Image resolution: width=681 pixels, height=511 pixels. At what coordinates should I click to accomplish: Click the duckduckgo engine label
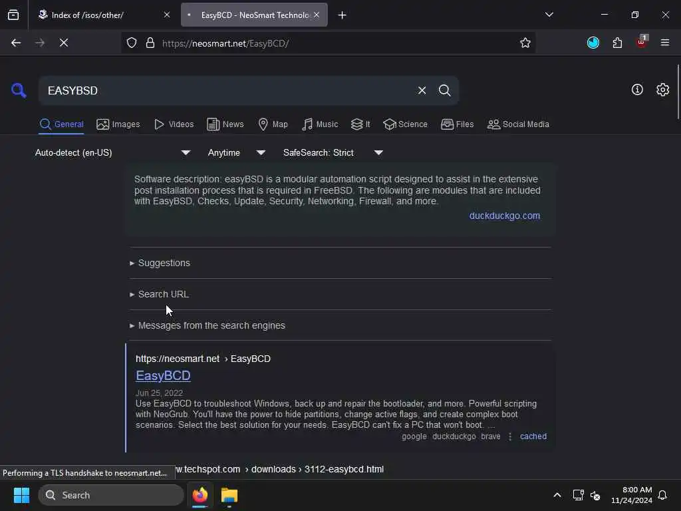tap(454, 436)
